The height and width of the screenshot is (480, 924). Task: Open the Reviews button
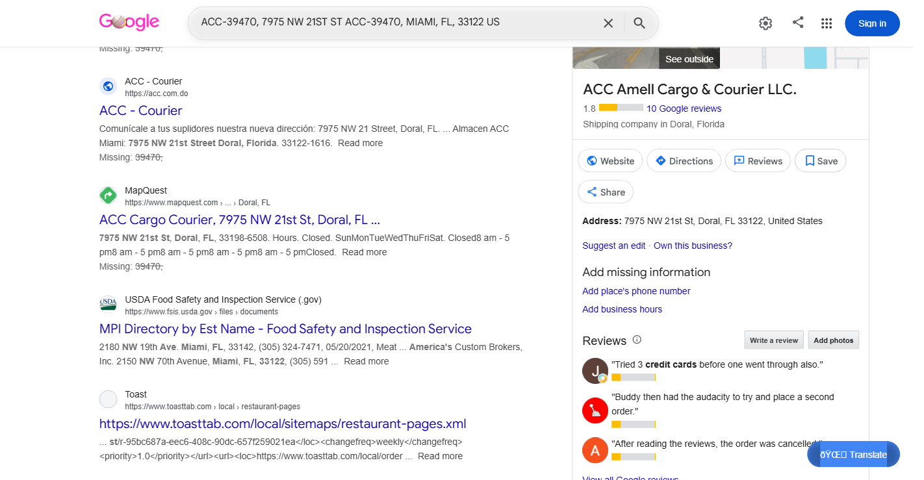[758, 161]
